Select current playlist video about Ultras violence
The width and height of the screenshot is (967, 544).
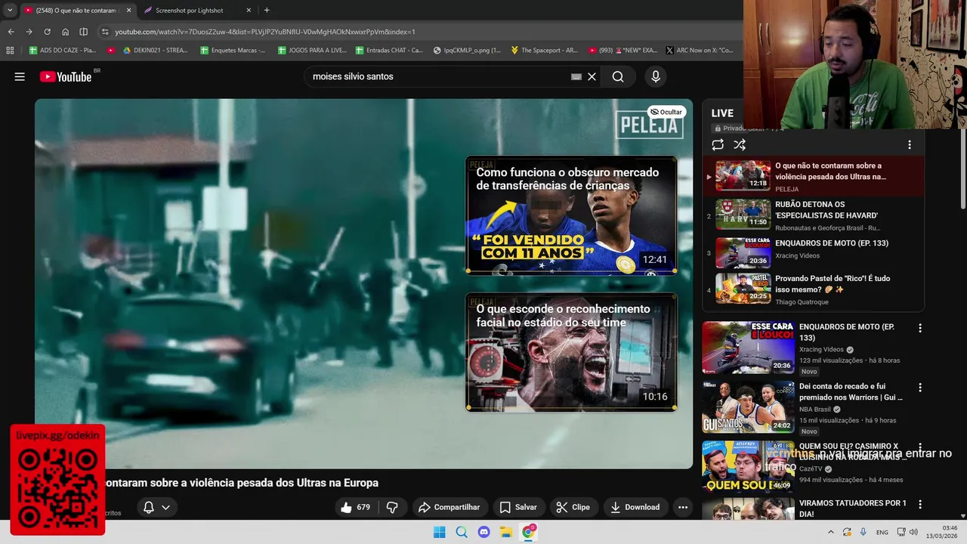click(813, 176)
